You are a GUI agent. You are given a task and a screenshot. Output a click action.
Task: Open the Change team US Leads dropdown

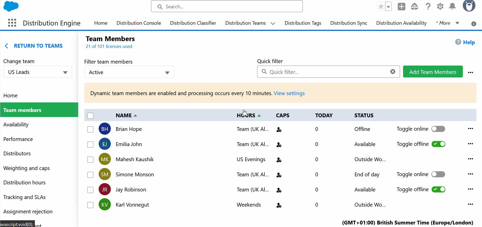tap(38, 72)
